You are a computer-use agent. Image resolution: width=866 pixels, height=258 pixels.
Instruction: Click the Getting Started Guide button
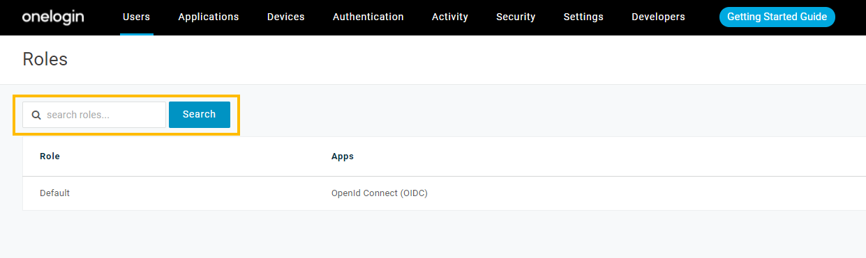pos(777,17)
